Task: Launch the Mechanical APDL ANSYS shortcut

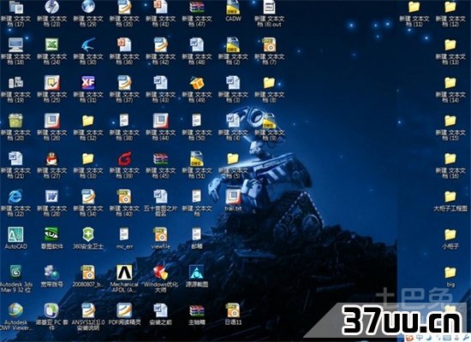Action: [x=124, y=273]
